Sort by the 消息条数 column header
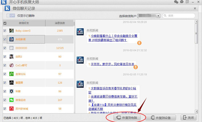The image size is (202, 122). point(60,23)
